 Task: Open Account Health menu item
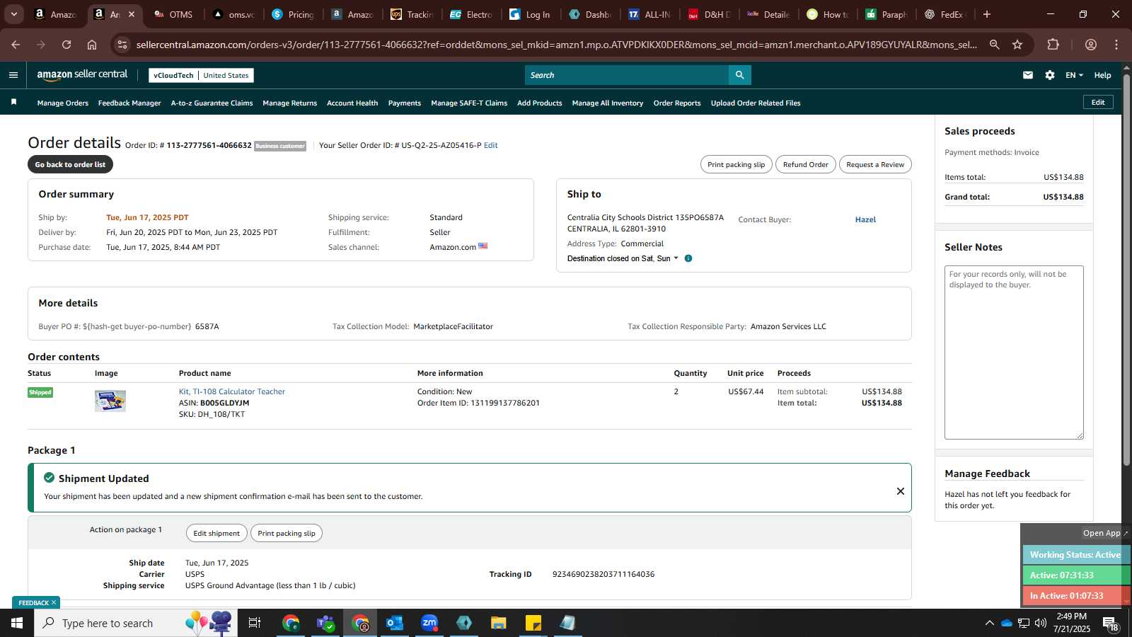tap(352, 103)
